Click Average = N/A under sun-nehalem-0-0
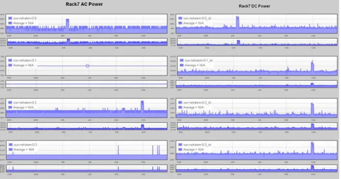The image size is (341, 179). click(23, 23)
